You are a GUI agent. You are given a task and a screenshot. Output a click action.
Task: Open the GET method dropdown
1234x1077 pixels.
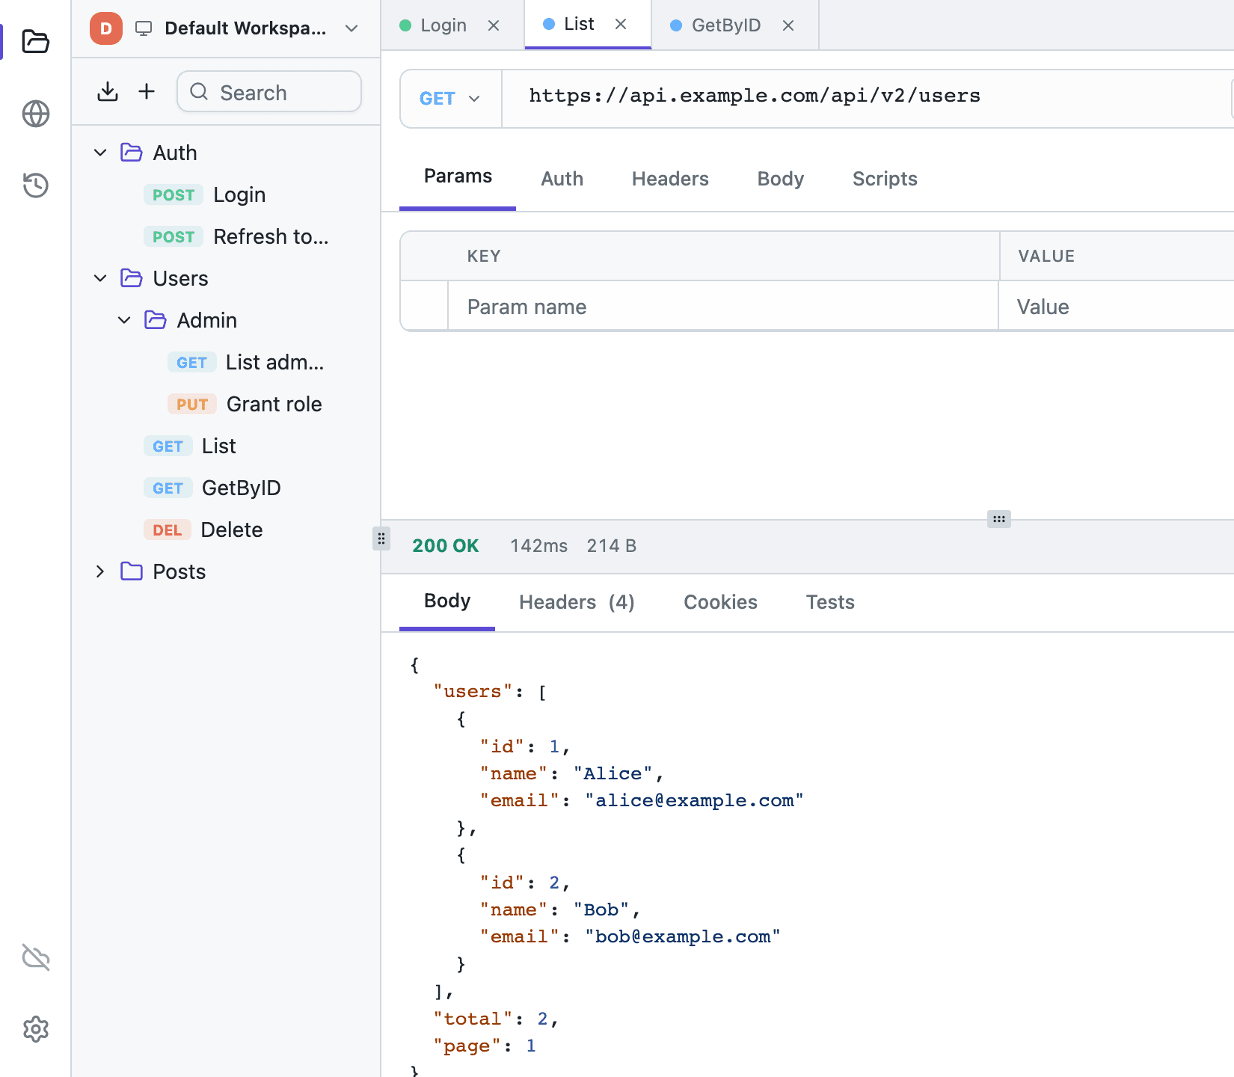tap(450, 99)
